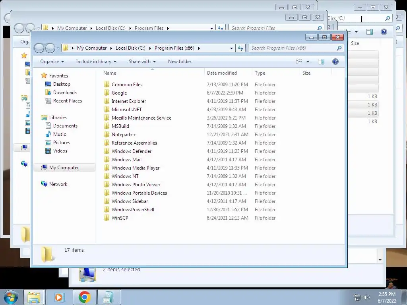Sort by the Date modified column header
The width and height of the screenshot is (407, 305).
coord(222,73)
